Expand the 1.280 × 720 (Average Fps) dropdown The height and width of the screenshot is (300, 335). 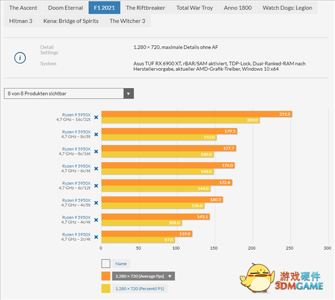click(x=144, y=276)
